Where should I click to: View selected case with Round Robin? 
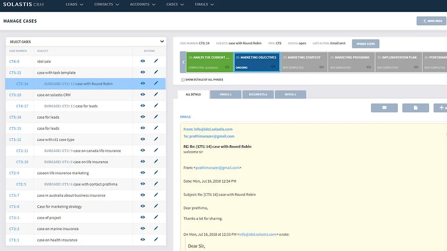(x=143, y=83)
